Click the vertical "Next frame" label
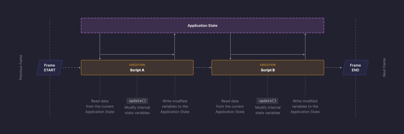Viewport: 404px width, 134px height. [384, 68]
